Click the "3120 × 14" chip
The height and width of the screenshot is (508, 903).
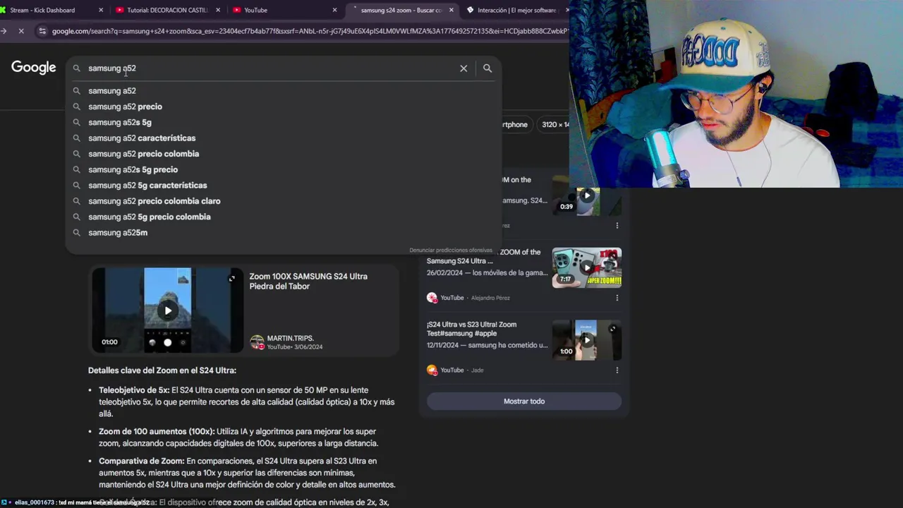[x=555, y=125]
